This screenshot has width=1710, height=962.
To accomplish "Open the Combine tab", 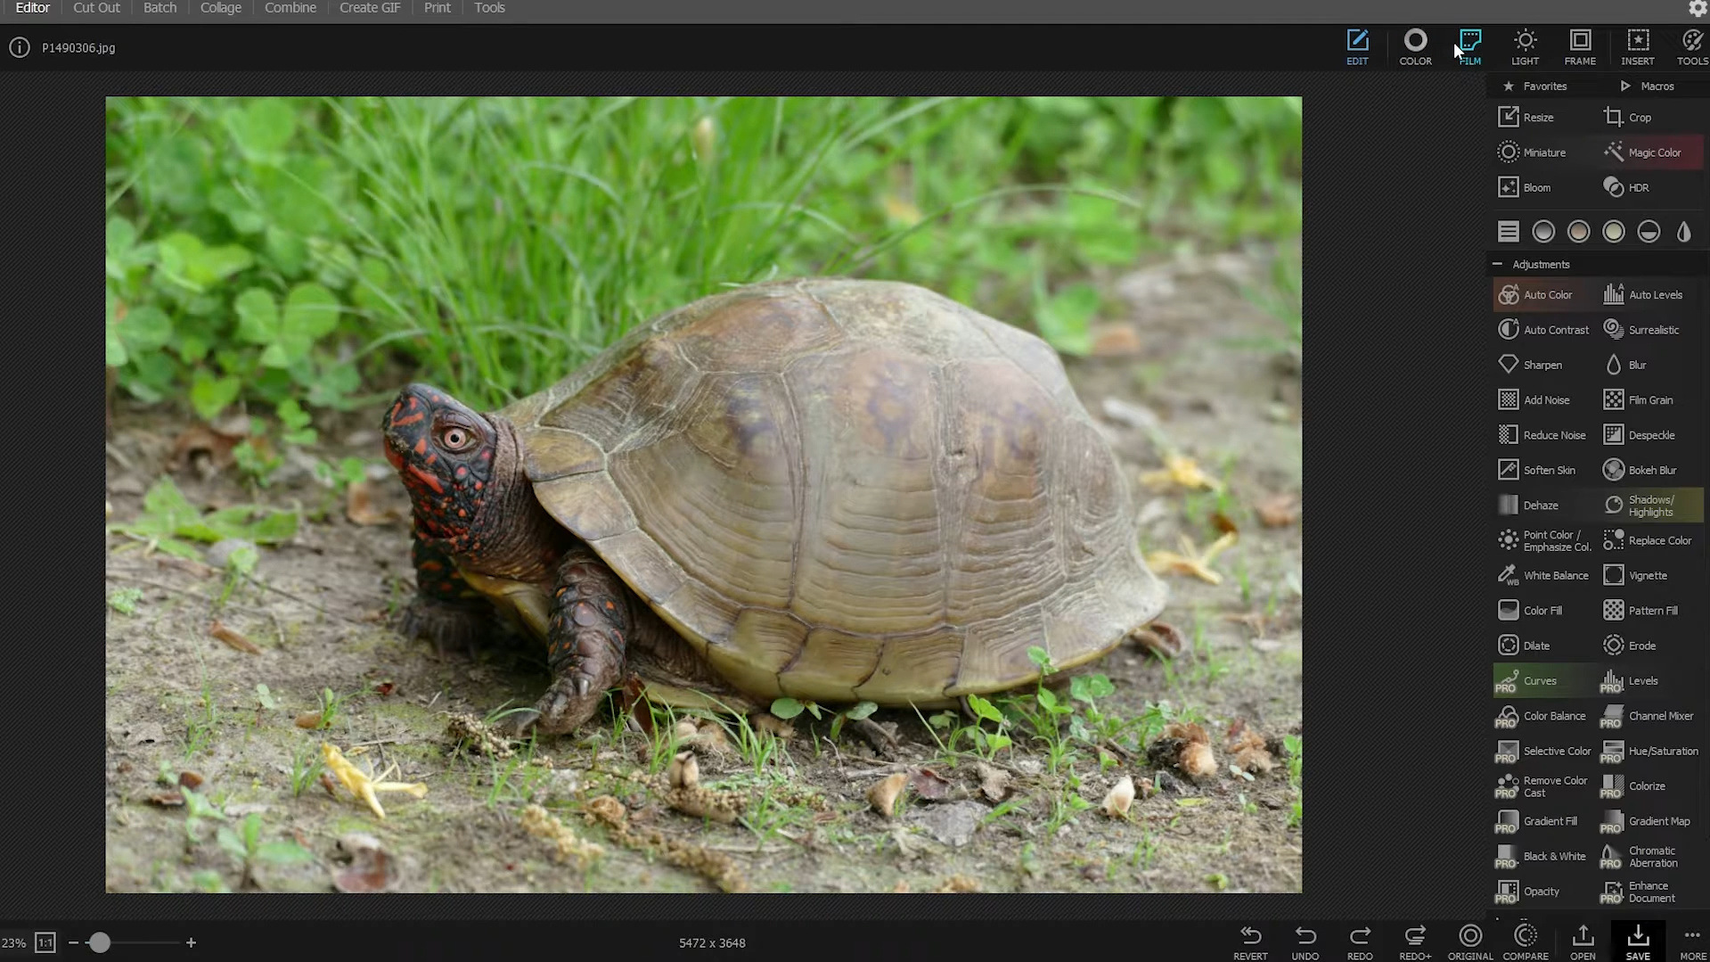I will click(290, 8).
